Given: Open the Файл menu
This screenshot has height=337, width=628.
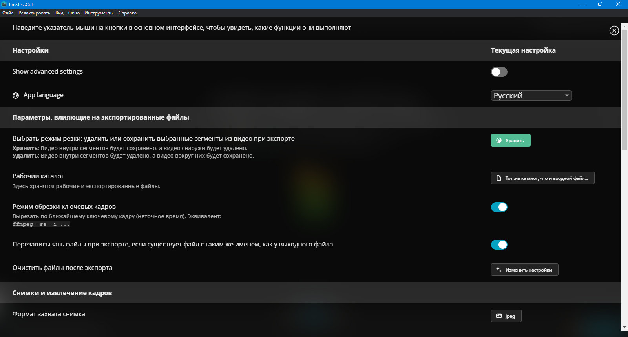Looking at the screenshot, I should [8, 13].
